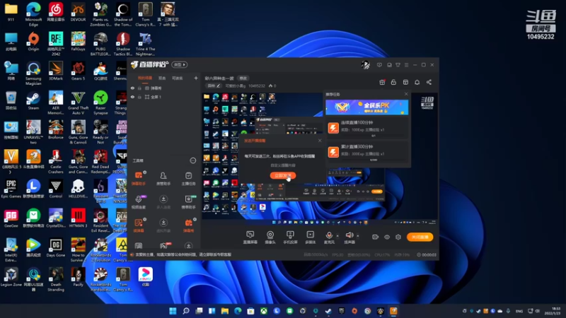Open the 连续直播100分钟 task card
The height and width of the screenshot is (318, 566).
coord(367,128)
